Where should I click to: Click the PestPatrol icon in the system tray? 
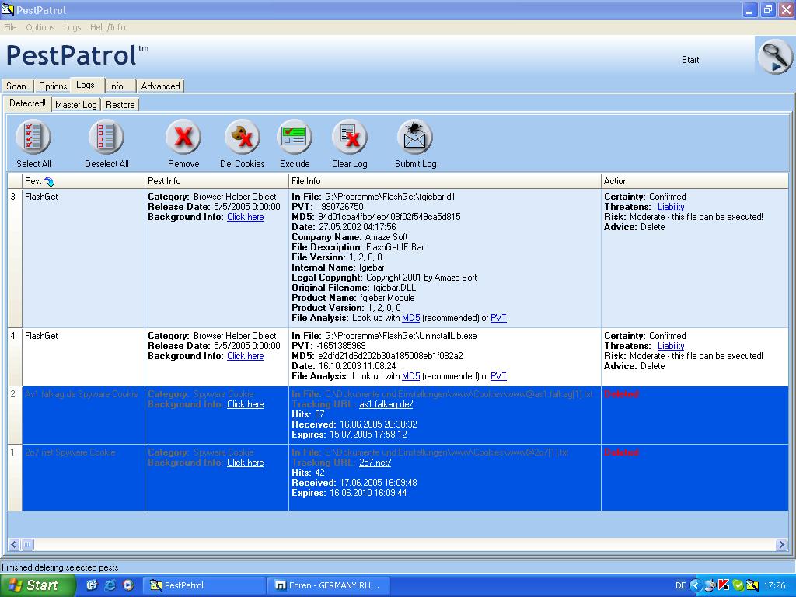coord(752,585)
